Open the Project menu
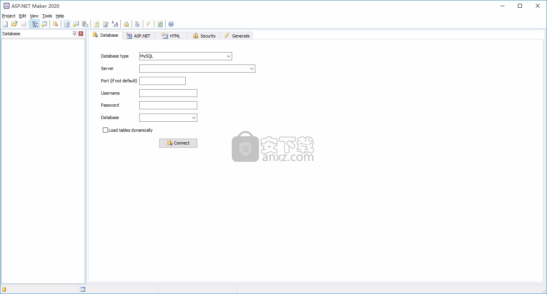The image size is (547, 294). click(x=9, y=16)
